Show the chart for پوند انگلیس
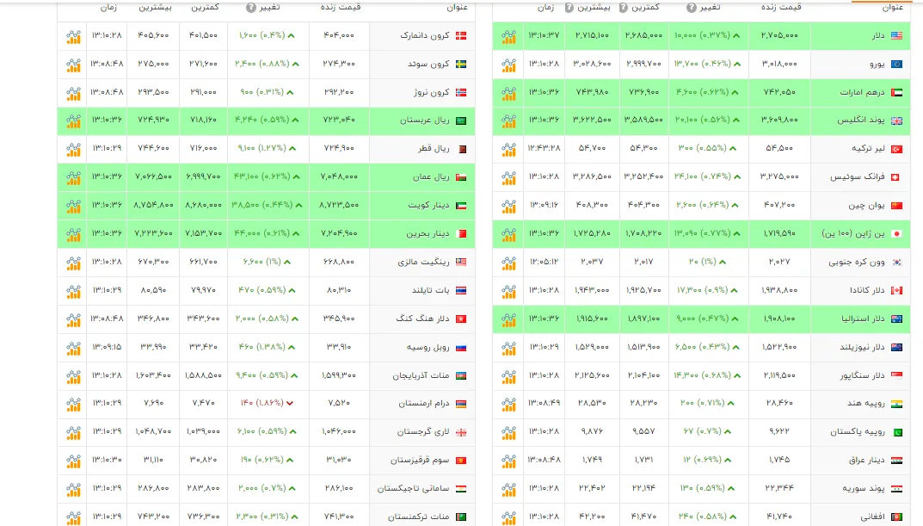The image size is (923, 526). pos(508,121)
